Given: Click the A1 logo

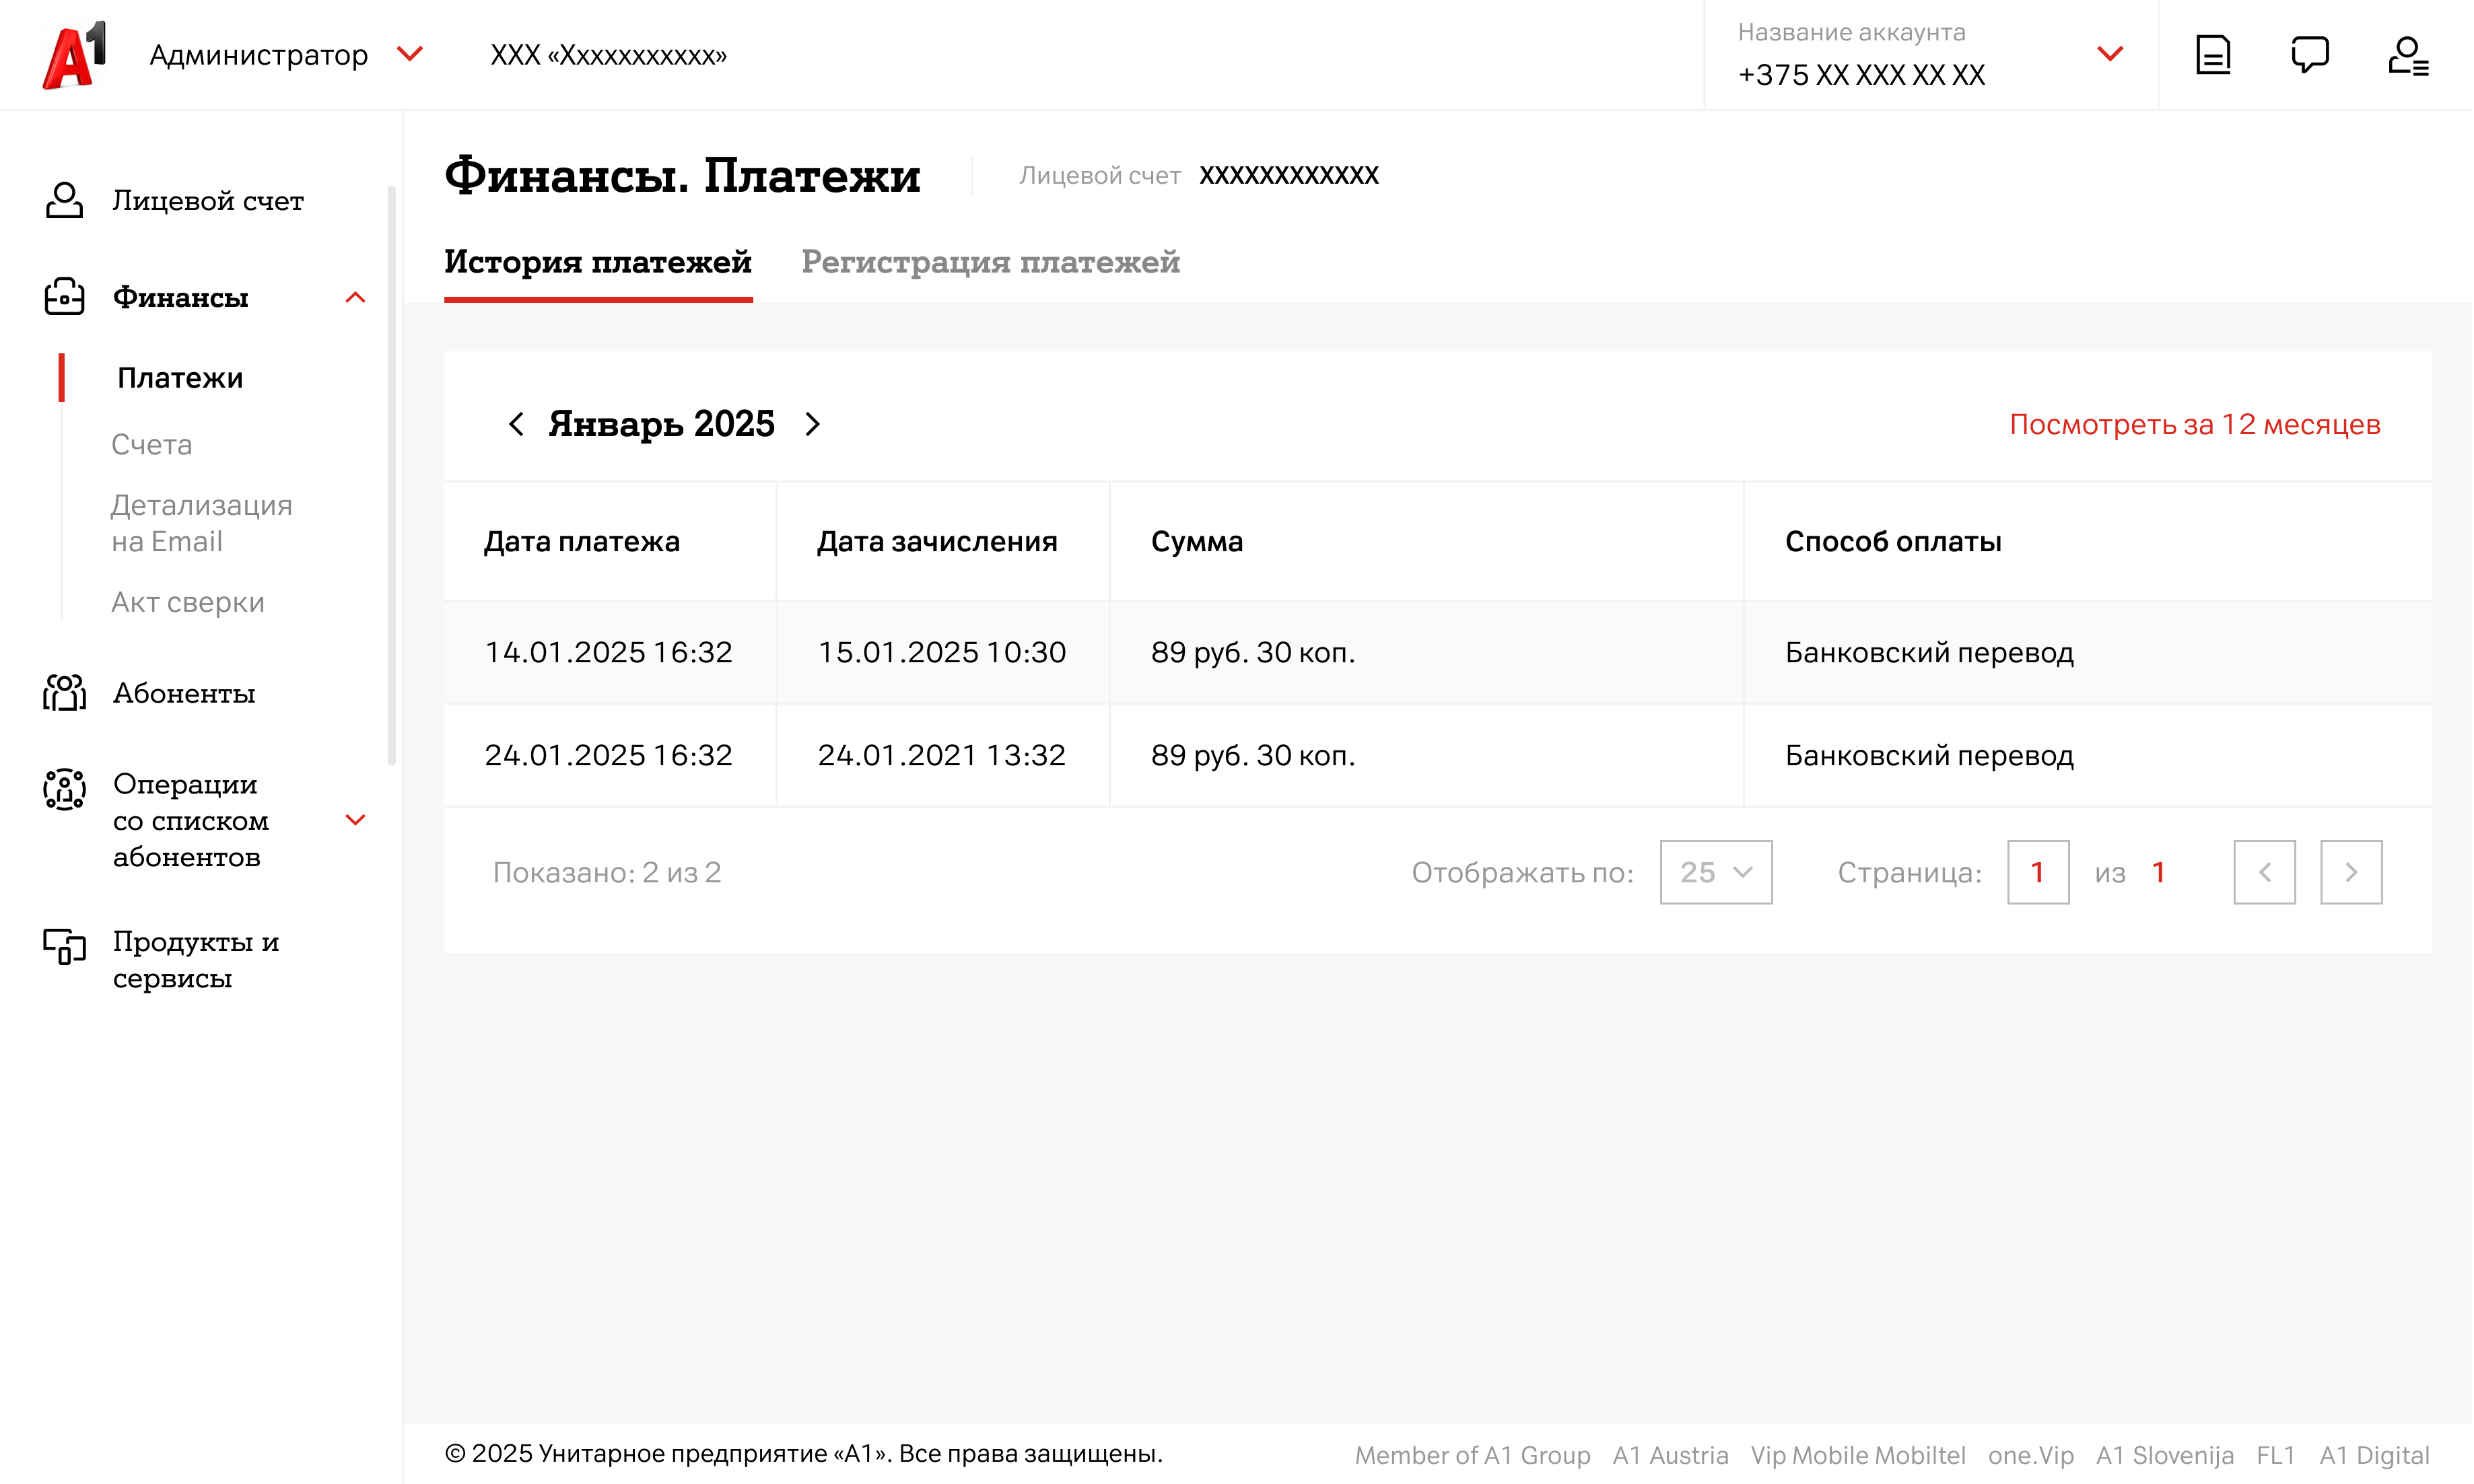Looking at the screenshot, I should [74, 55].
